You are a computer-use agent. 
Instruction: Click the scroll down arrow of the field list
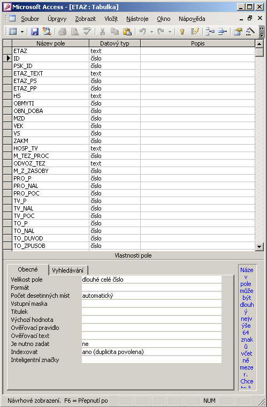click(259, 246)
